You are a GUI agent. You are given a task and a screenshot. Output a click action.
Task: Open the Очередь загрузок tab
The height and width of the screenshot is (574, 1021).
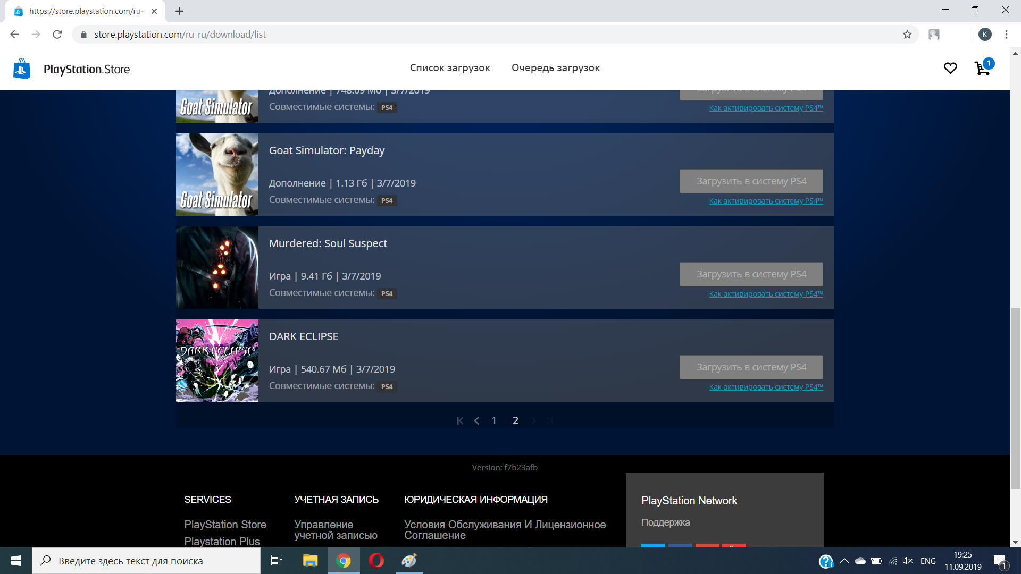556,68
